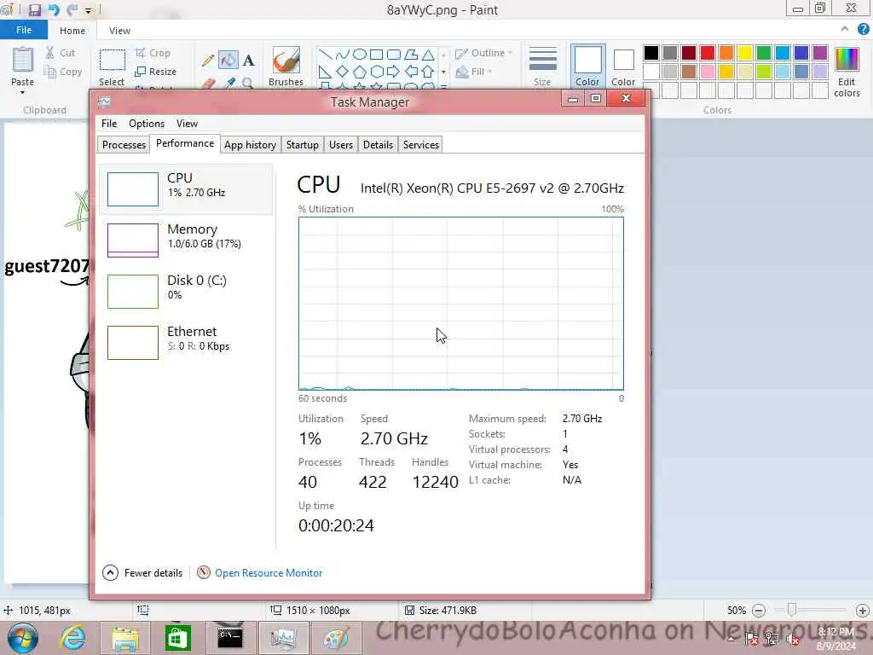Click the zoom out minus button
This screenshot has width=873, height=655.
coord(758,611)
